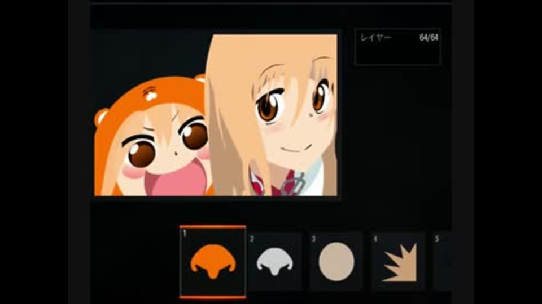
Task: Select layer 1 with the orange hood shape
Action: coord(213,262)
